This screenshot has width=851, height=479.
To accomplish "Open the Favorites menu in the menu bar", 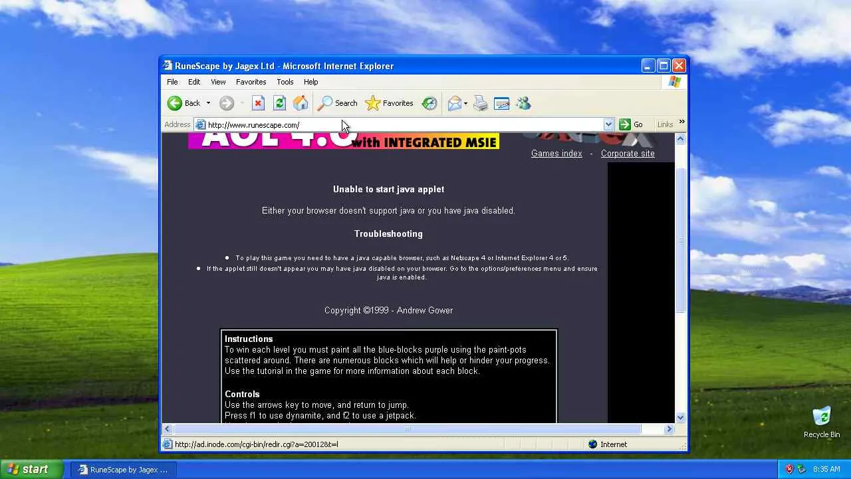I will click(x=251, y=82).
